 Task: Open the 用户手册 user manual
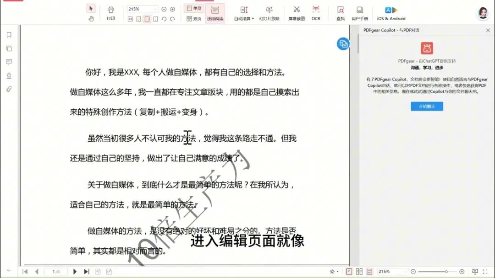pos(360,14)
